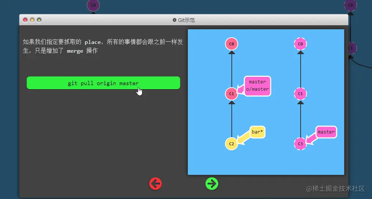
Task: Run the git pull origin master demo
Action: (x=104, y=83)
